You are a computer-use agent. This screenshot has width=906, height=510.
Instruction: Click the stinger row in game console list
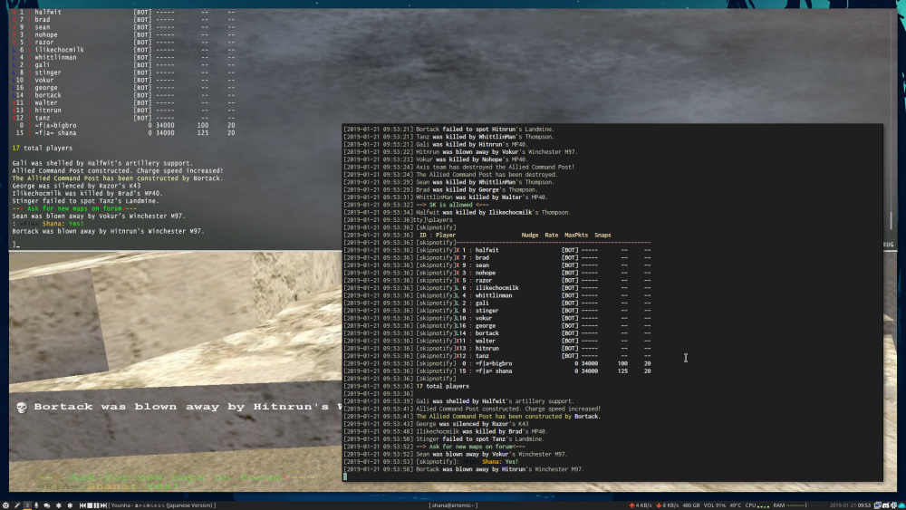[x=123, y=72]
